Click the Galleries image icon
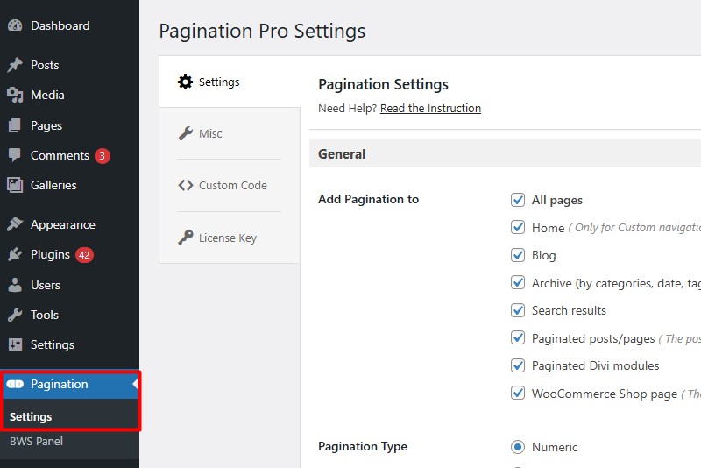 pyautogui.click(x=15, y=185)
